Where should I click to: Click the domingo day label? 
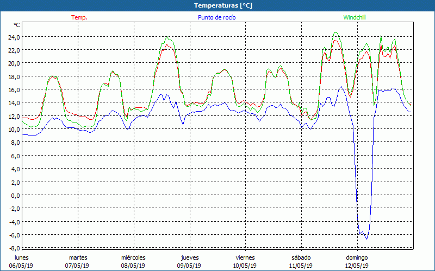[357, 257]
